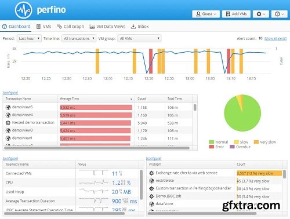Switch to the Dashboard tab
Viewport: 290px width, 219px height.
click(x=16, y=27)
